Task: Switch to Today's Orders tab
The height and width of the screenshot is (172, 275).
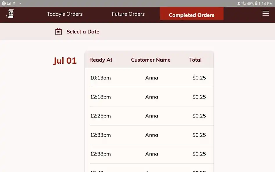Action: [65, 14]
